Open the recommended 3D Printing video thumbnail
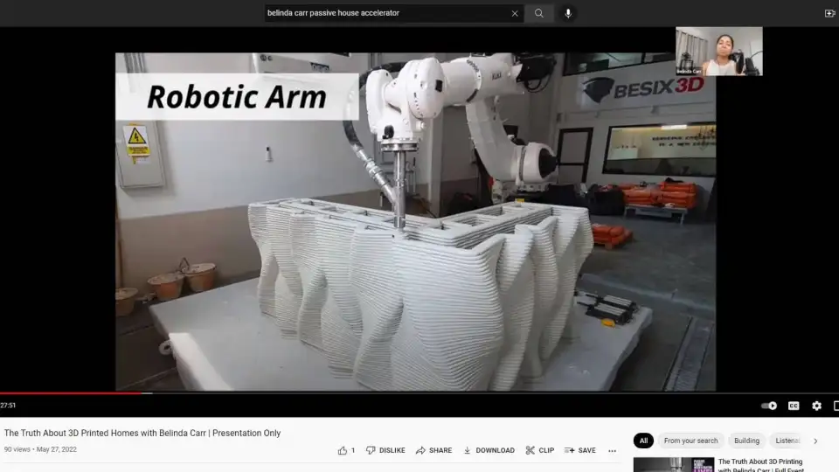The width and height of the screenshot is (839, 472). [x=673, y=464]
